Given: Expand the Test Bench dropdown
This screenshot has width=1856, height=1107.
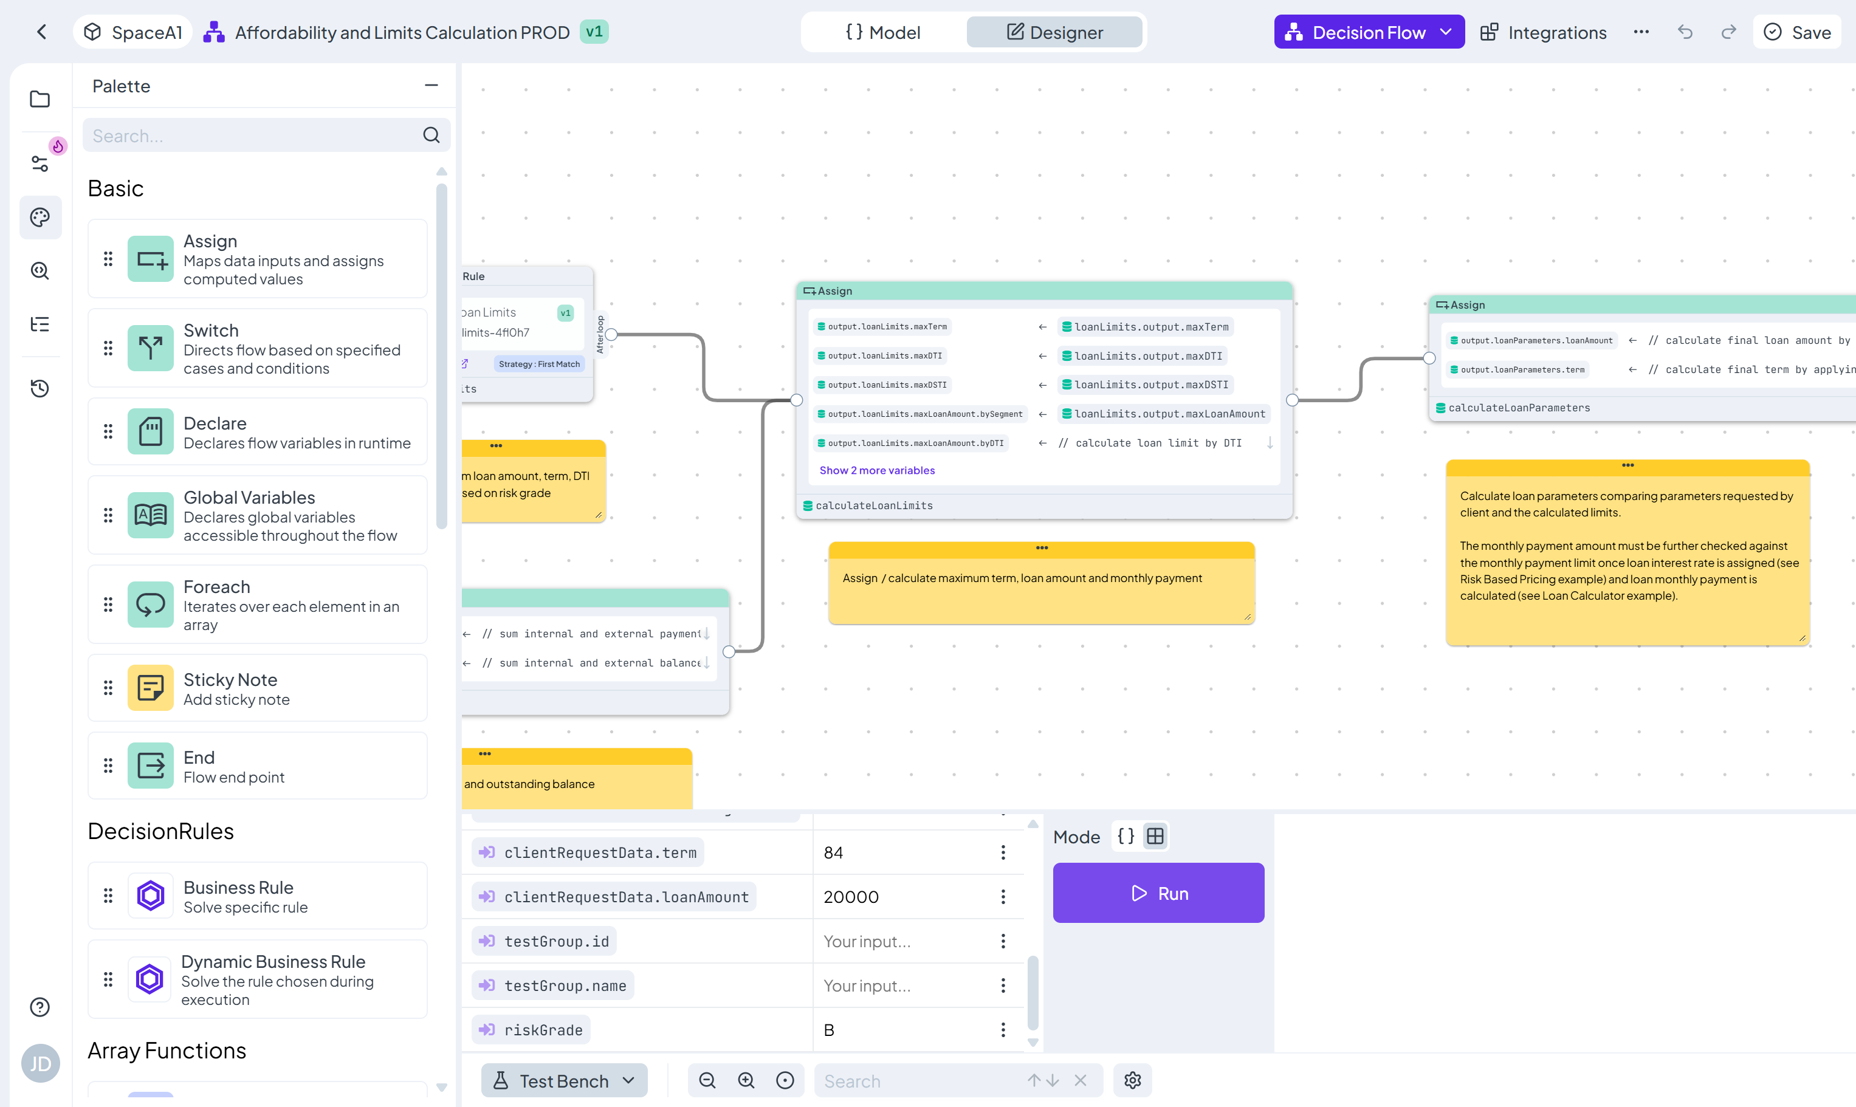Looking at the screenshot, I should coord(564,1080).
